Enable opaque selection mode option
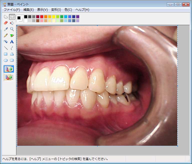Screen dimensions: 192x164 tap(9, 69)
